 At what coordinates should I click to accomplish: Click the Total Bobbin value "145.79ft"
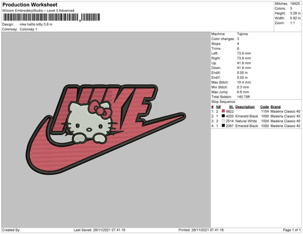(243, 97)
